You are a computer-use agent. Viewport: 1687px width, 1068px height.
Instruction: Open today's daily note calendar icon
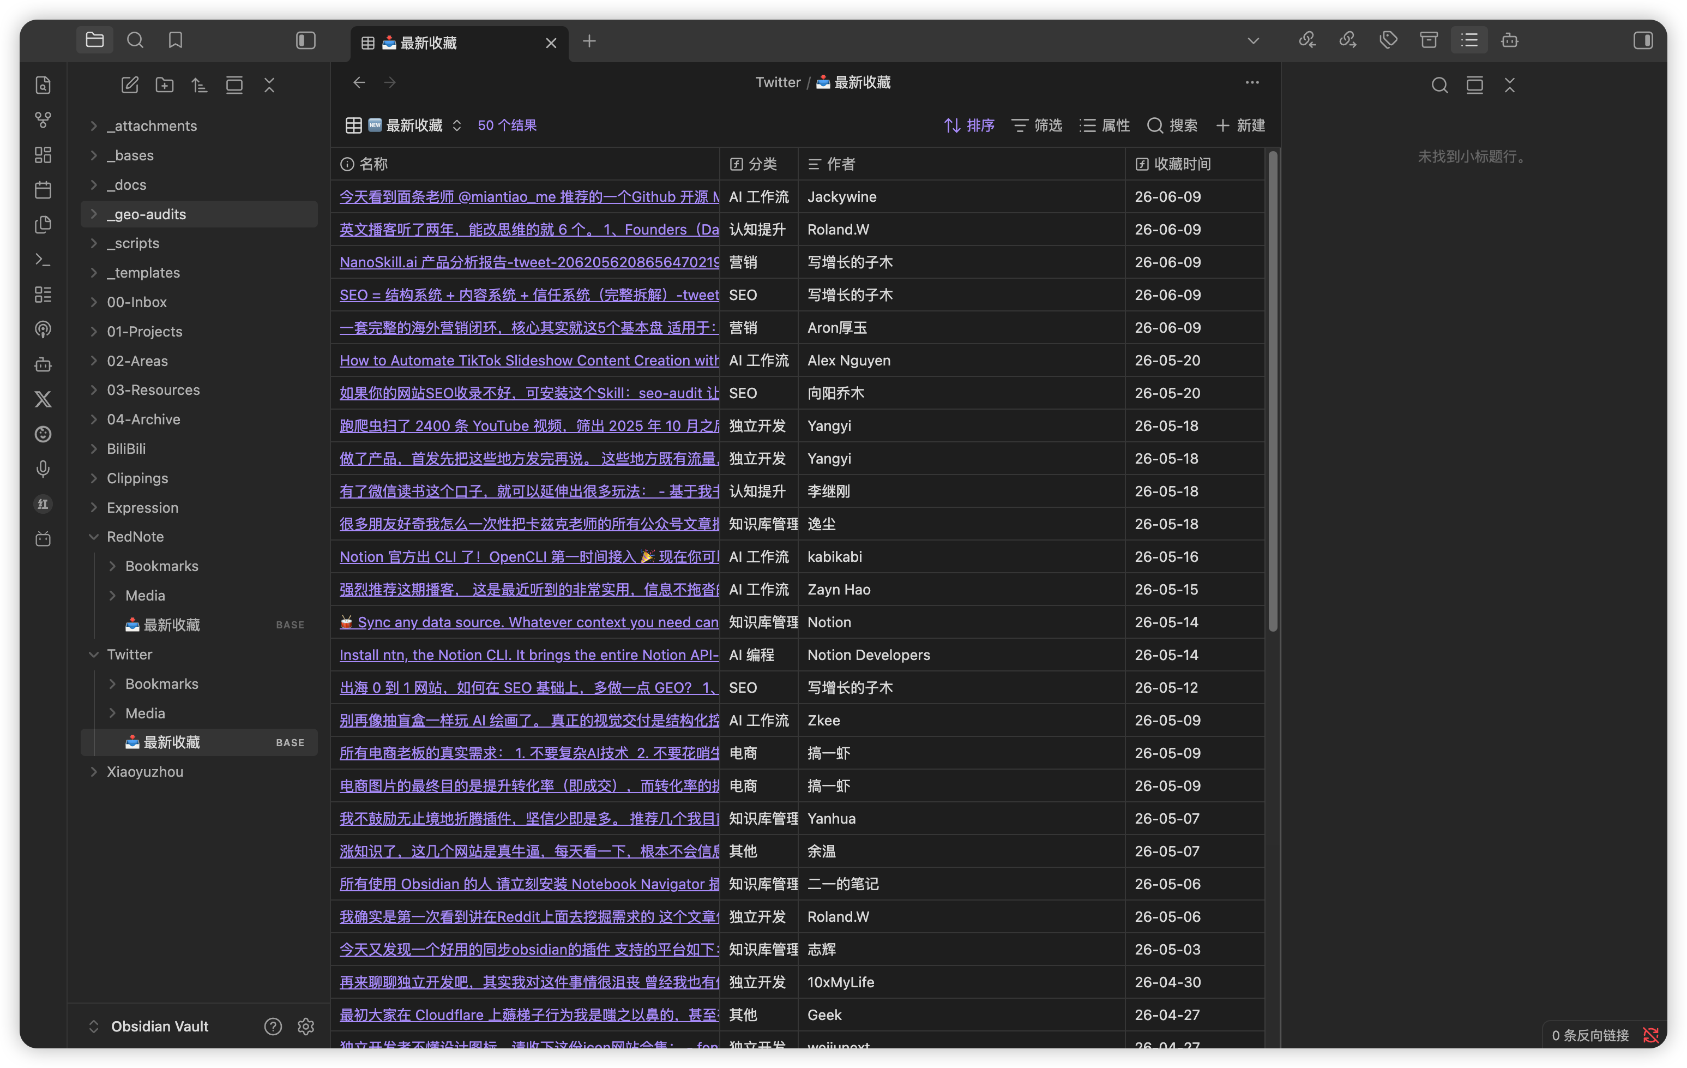(x=44, y=190)
